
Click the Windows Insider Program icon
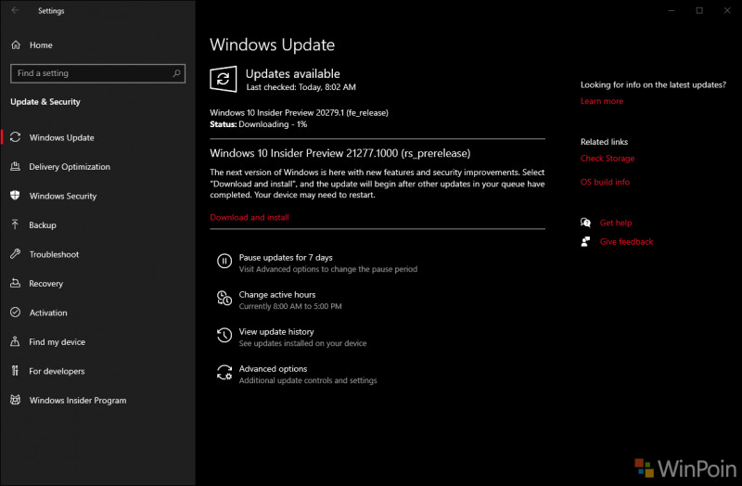[x=15, y=400]
